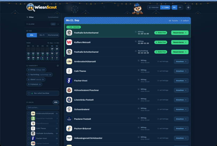
Task: Select day 21 in the calendar grid
Action: 28,54
